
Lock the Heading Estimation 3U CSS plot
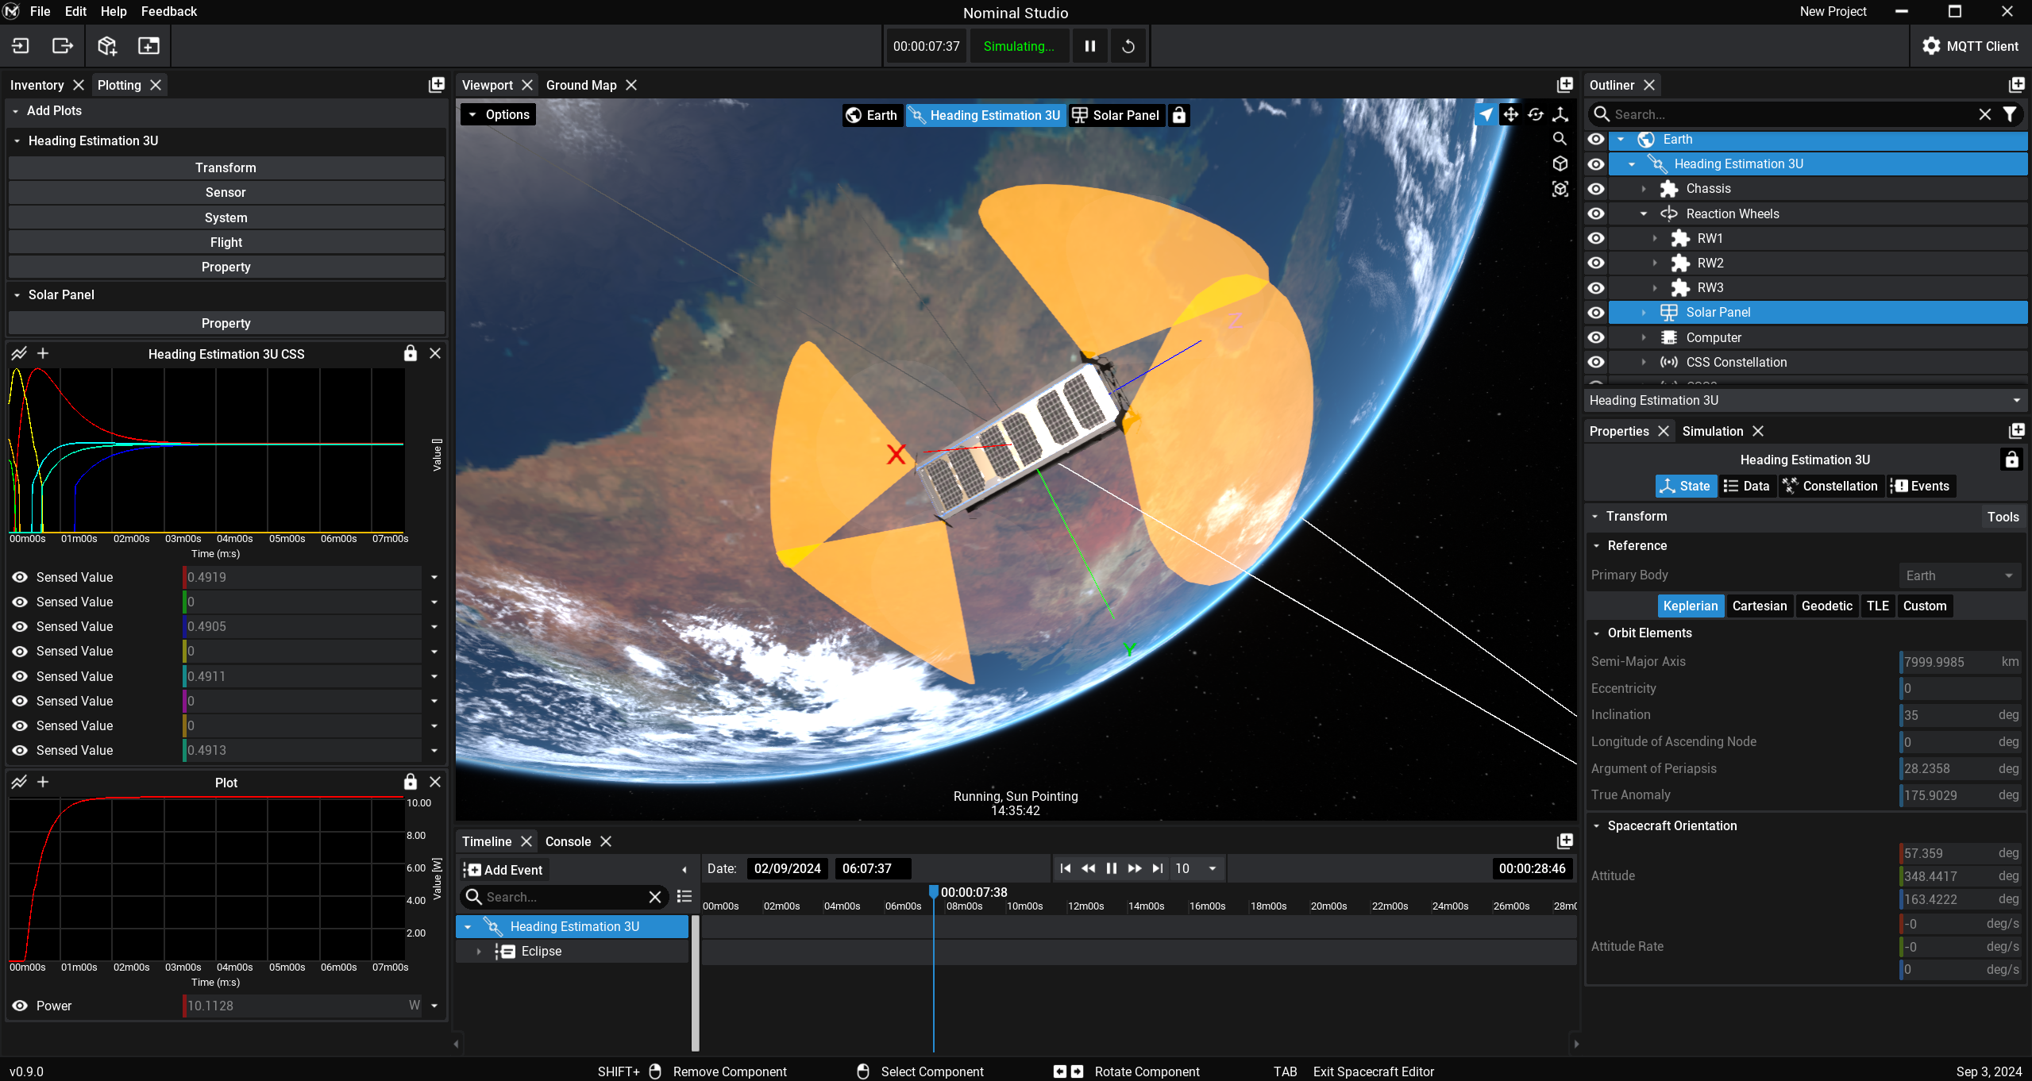[x=410, y=353]
